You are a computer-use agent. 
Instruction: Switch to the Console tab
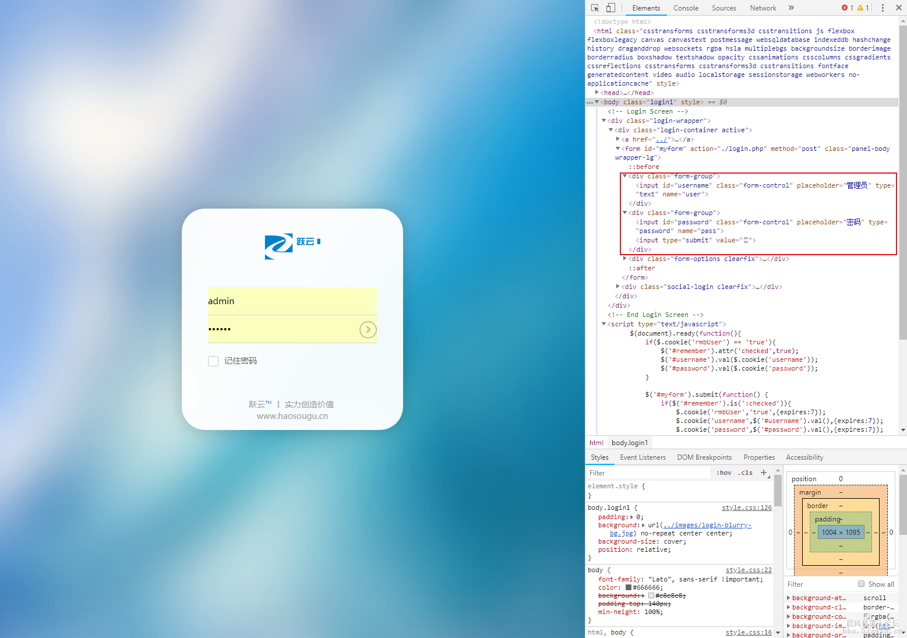tap(686, 8)
